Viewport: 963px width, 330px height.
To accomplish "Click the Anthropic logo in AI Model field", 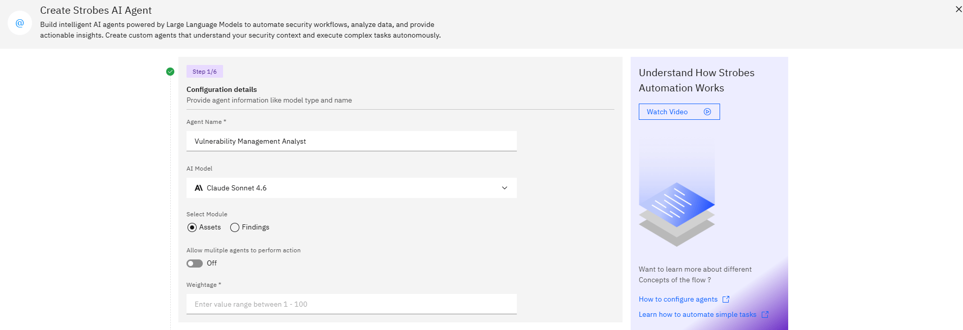I will (x=199, y=188).
